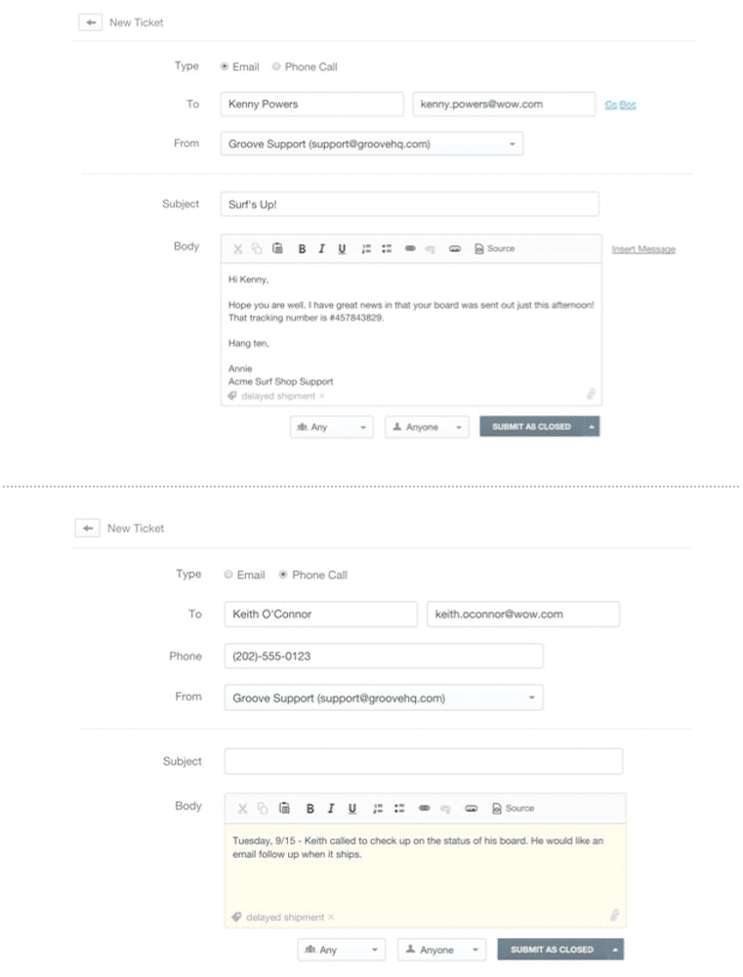Select Phone Call radio in the top form
Screen dimensions: 743x977
[x=276, y=66]
